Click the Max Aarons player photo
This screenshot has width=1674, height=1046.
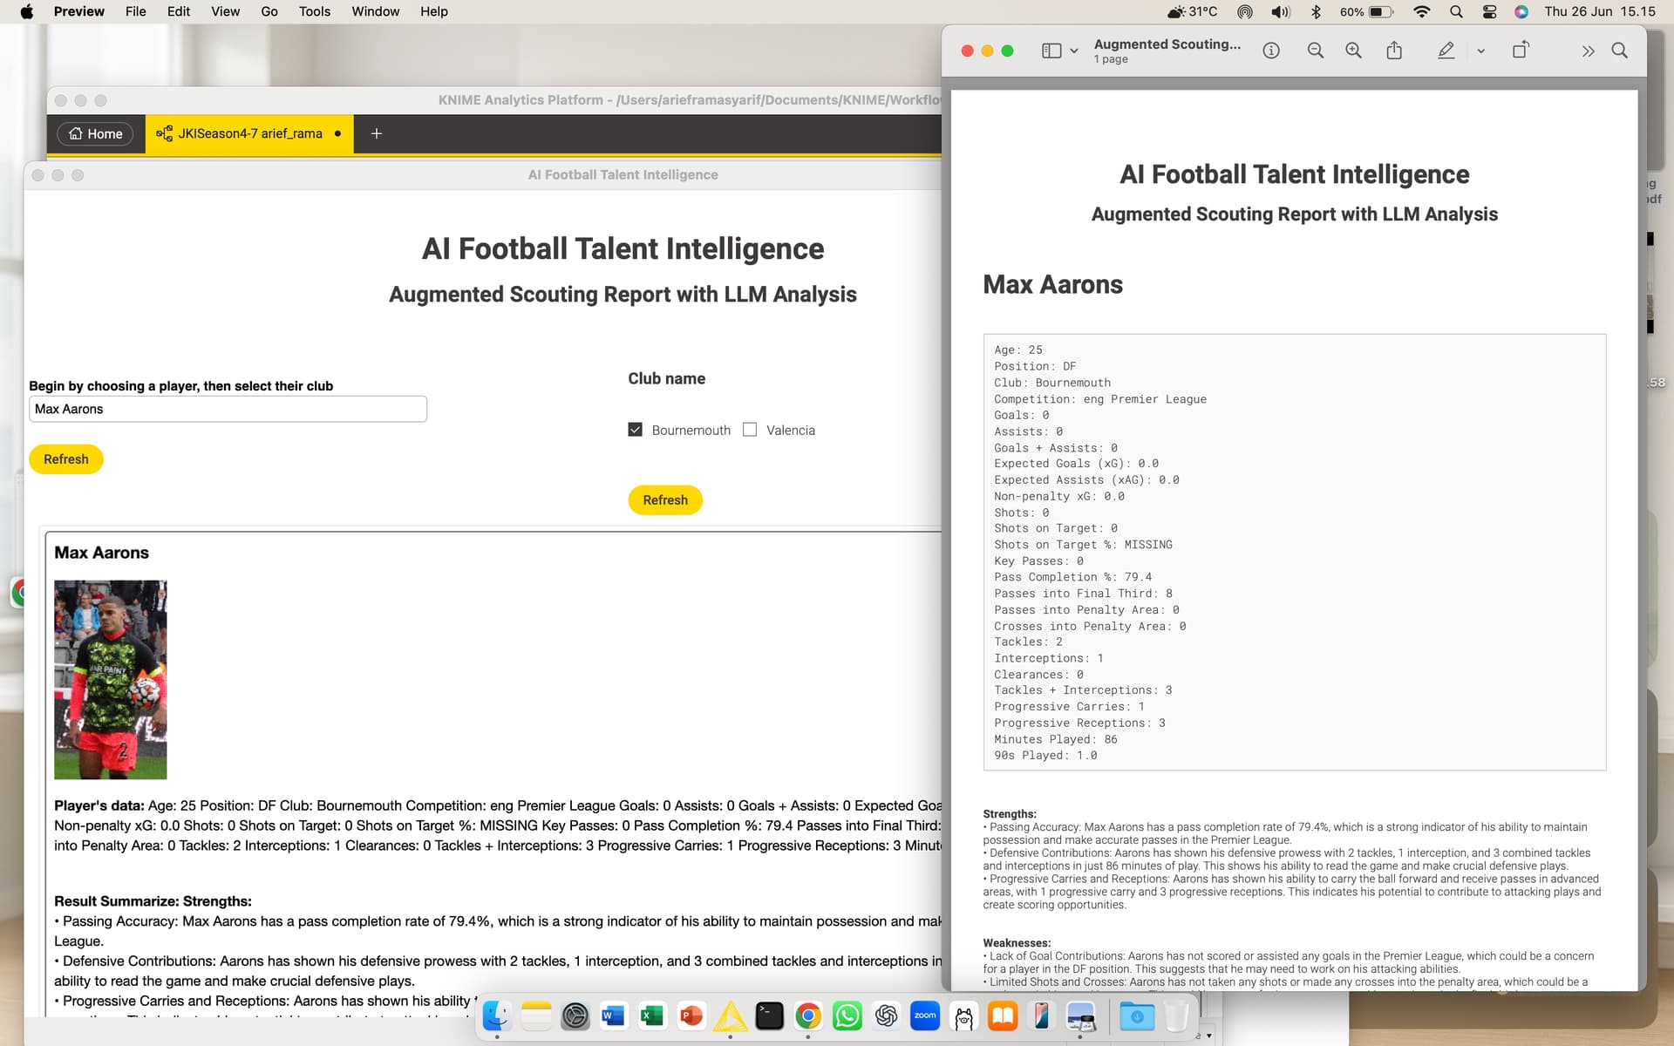click(110, 680)
